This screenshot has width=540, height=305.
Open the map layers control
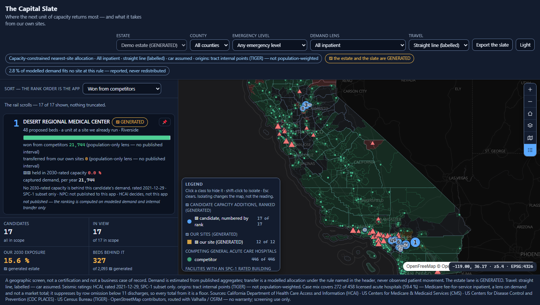(530, 126)
